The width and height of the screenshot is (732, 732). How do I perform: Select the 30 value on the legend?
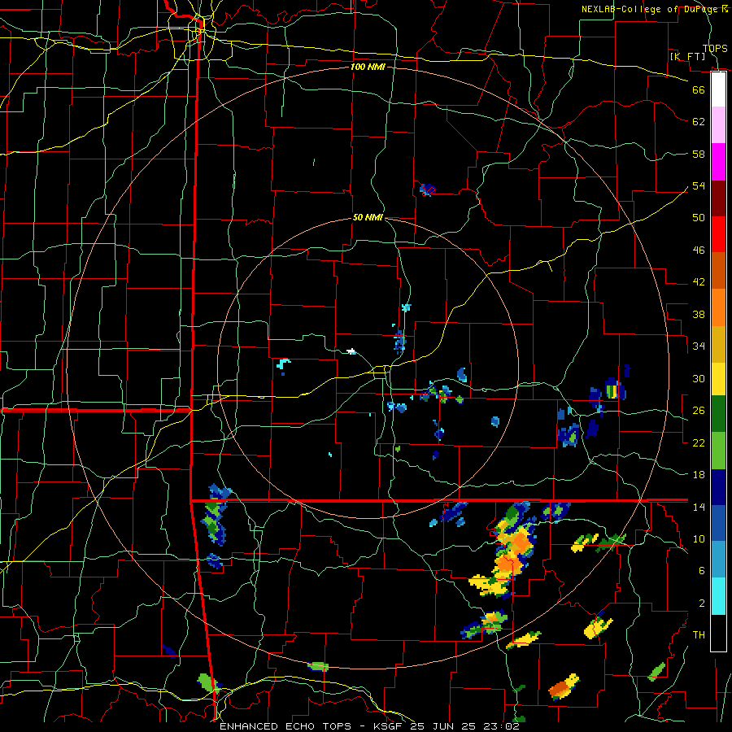click(699, 378)
